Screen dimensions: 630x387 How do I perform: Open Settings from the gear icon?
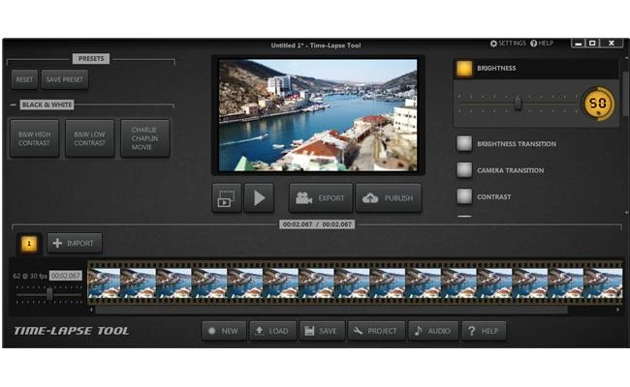tap(508, 44)
